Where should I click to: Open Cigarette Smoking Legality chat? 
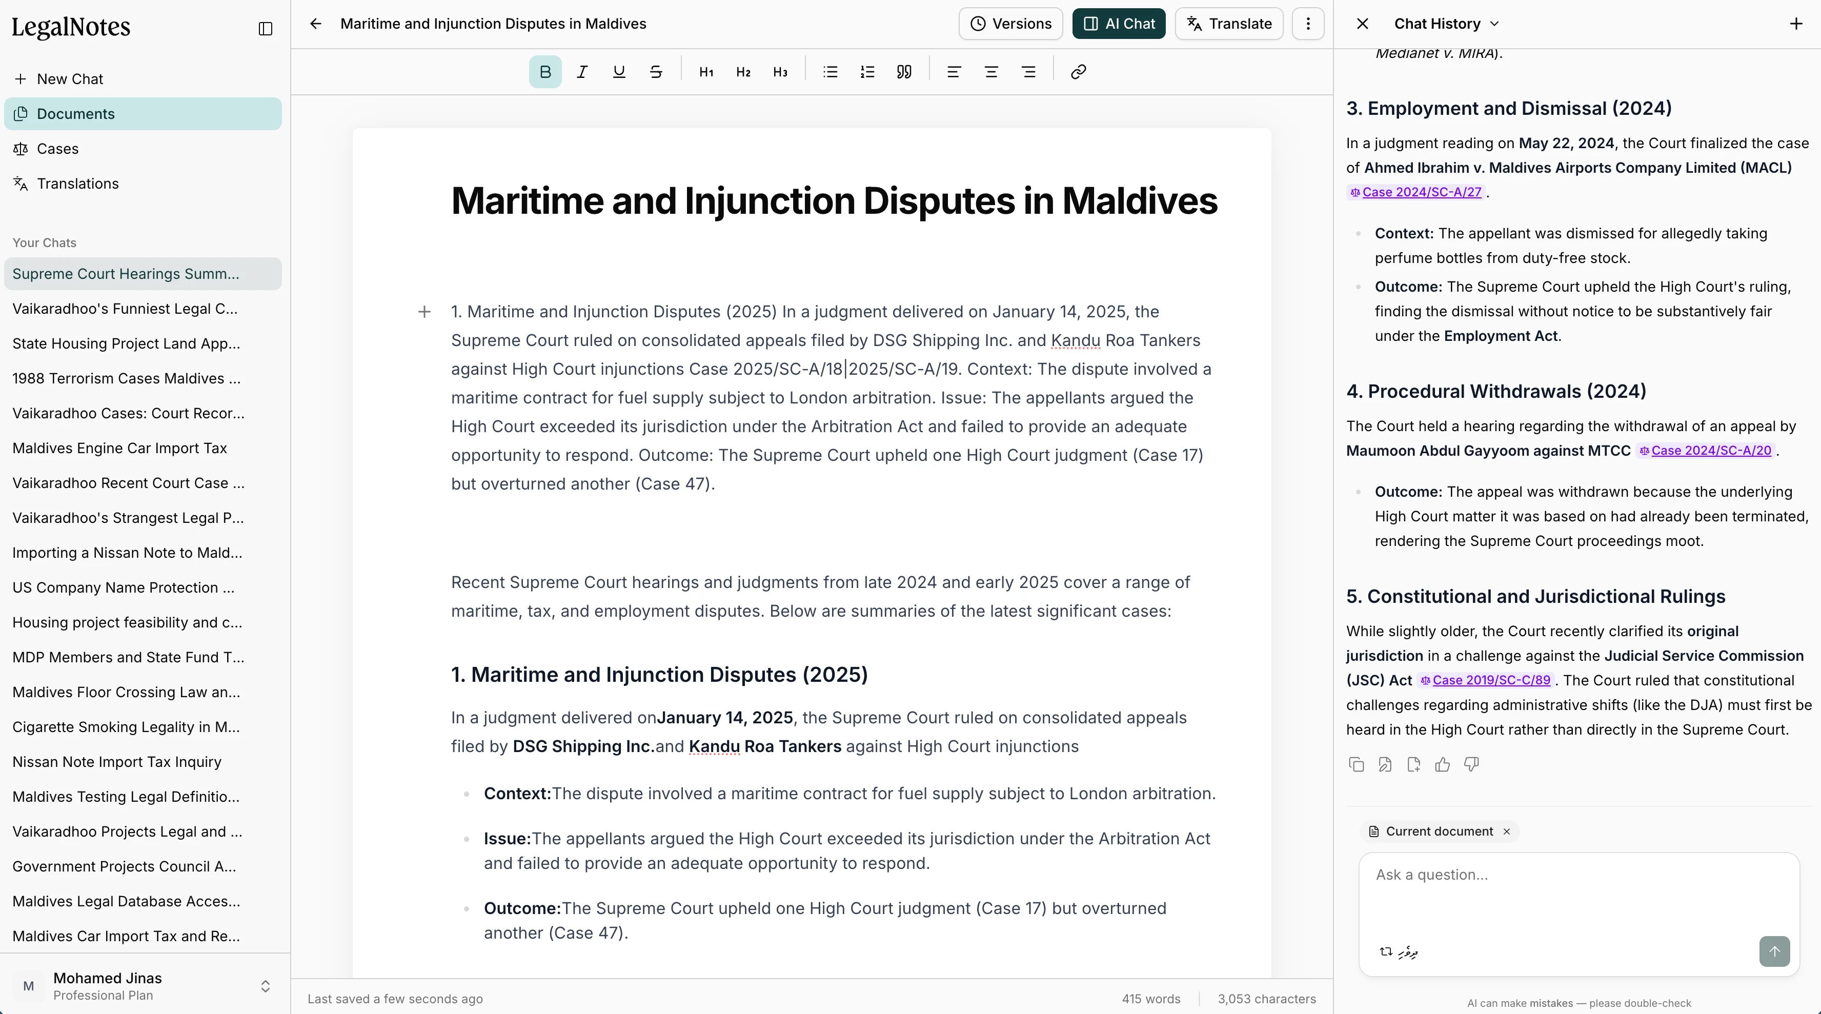[x=143, y=727]
